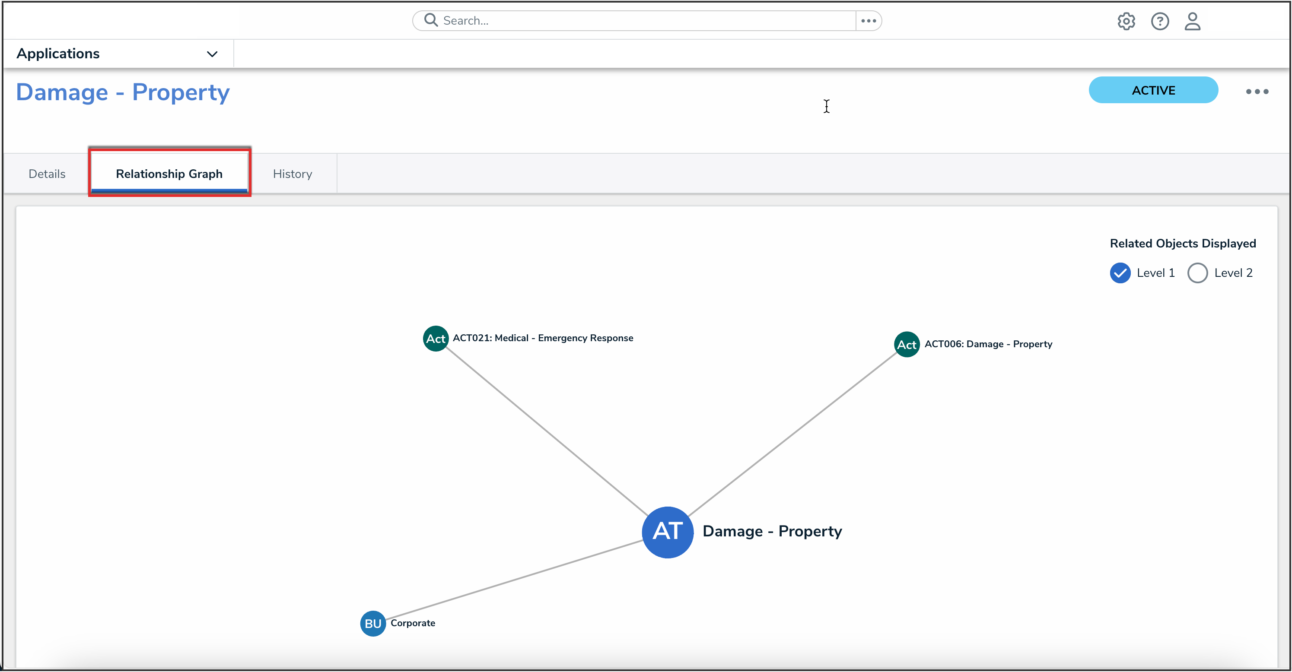Click the central AT Damage Property node
Screen dimensions: 1292x672
point(668,532)
